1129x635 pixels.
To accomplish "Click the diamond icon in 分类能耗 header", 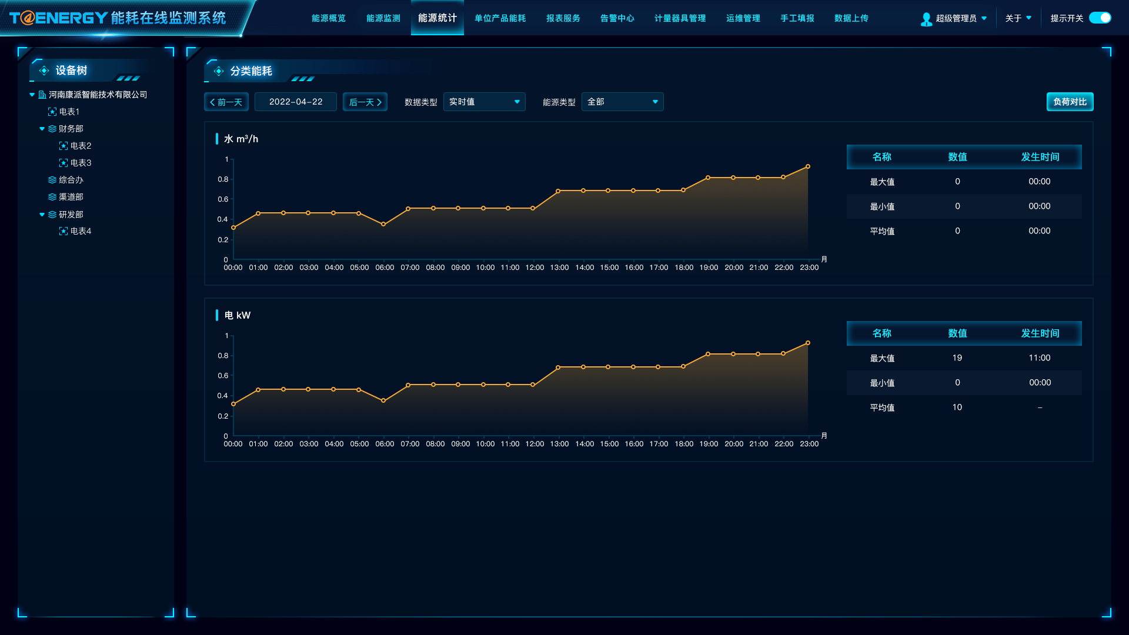I will tap(219, 71).
